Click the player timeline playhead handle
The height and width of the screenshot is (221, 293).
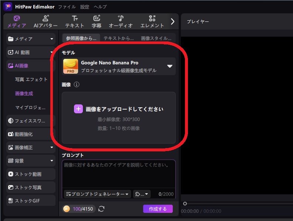tap(185, 204)
